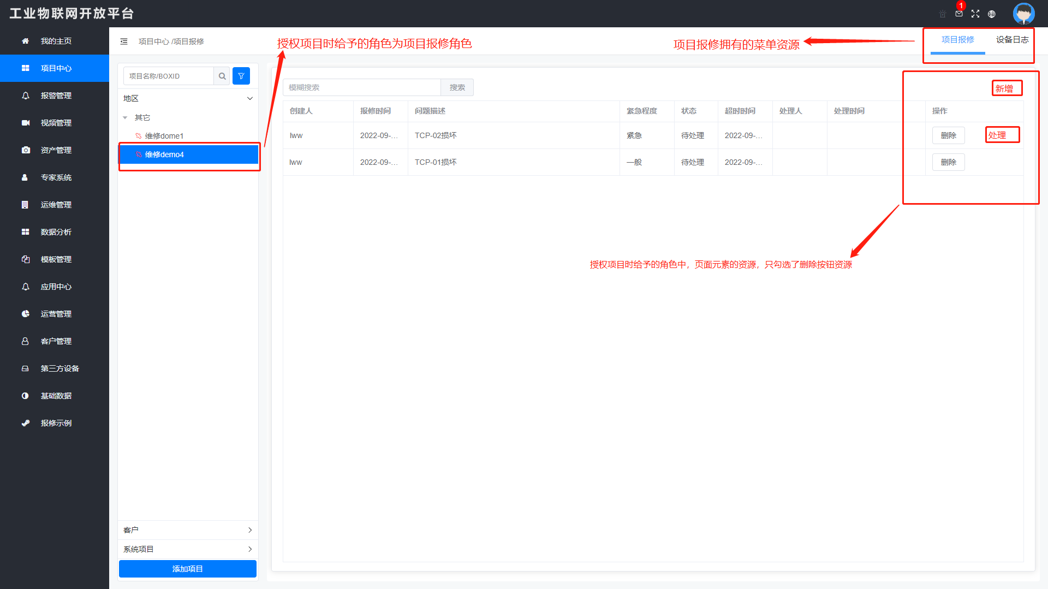Click the 工业物联网开放平台 title
The image size is (1048, 589).
(x=72, y=14)
